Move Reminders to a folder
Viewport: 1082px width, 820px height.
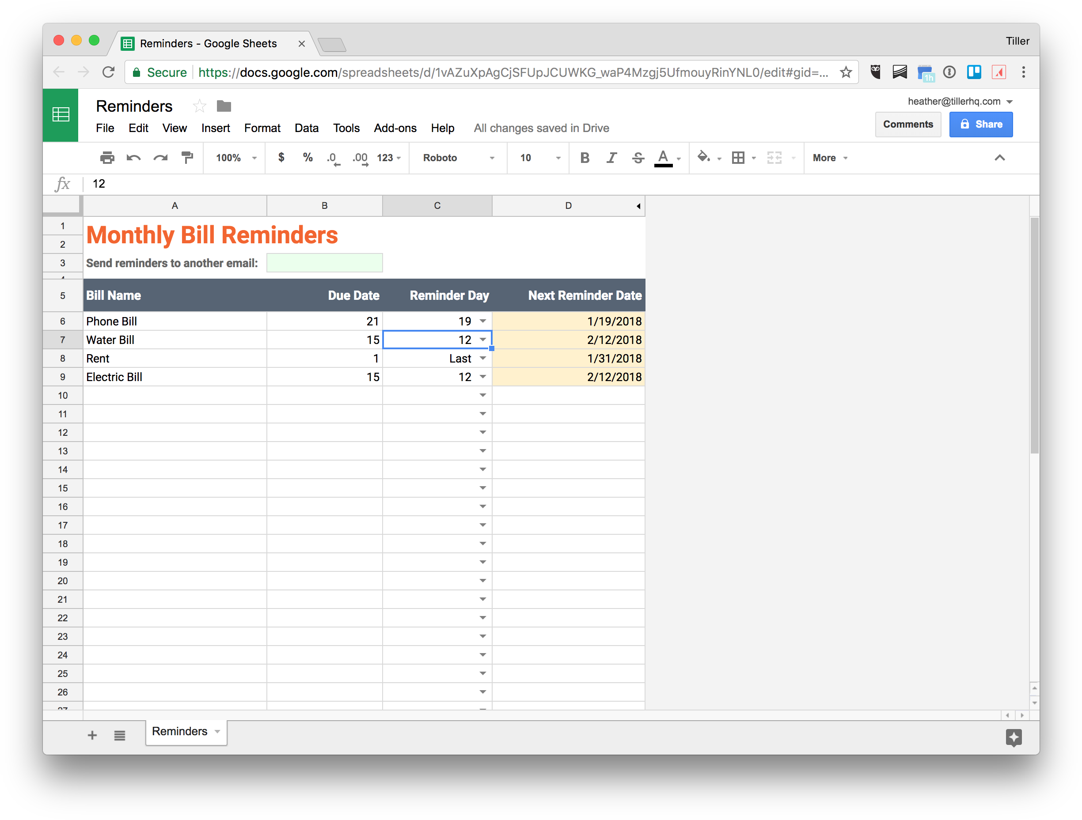click(x=224, y=106)
